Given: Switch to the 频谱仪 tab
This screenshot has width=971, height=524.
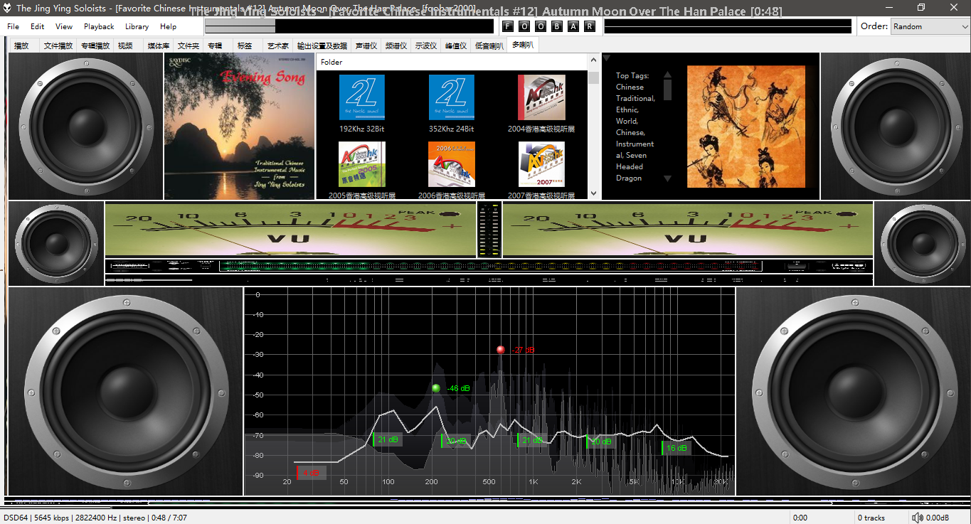Looking at the screenshot, I should pos(396,46).
